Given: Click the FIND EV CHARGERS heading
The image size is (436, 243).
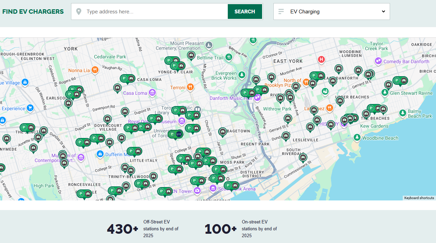Looking at the screenshot, I should point(33,12).
